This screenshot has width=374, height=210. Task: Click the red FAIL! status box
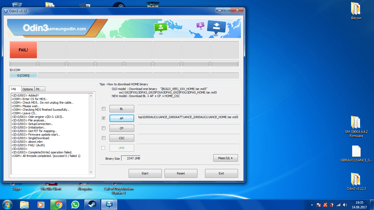pyautogui.click(x=23, y=50)
